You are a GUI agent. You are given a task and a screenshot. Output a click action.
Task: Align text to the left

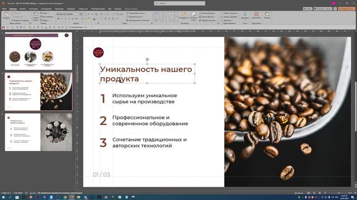(x=102, y=18)
